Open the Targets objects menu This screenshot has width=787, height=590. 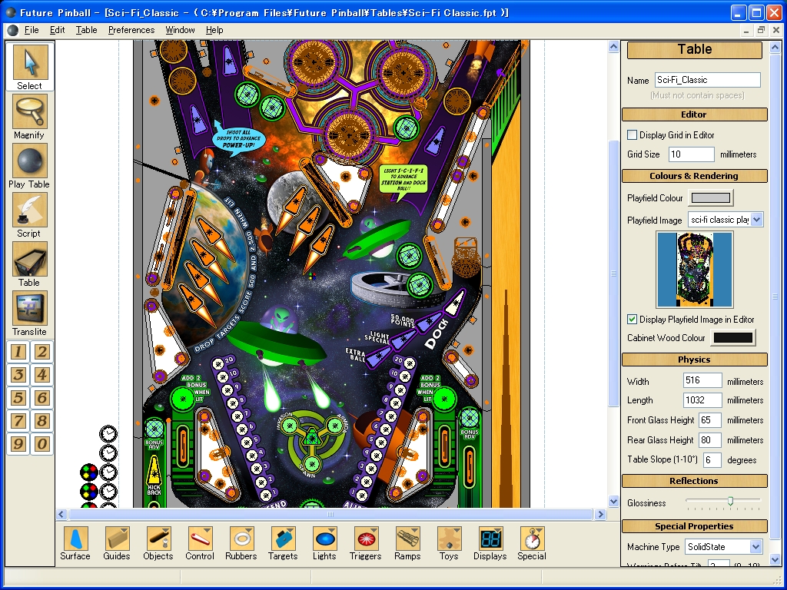click(x=283, y=543)
